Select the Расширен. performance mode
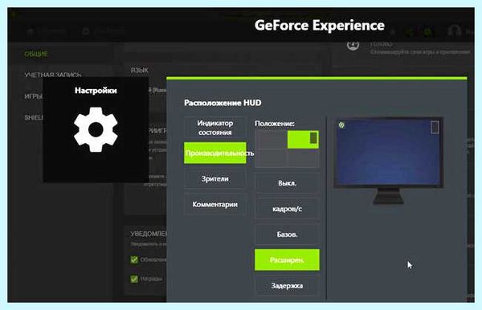This screenshot has width=482, height=310. click(x=287, y=260)
